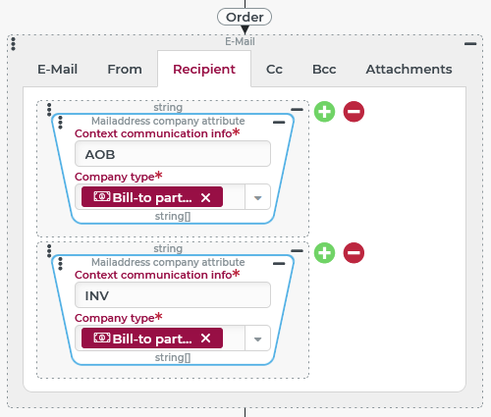Focus the Context communication info field containing INV
The height and width of the screenshot is (417, 491).
[173, 295]
